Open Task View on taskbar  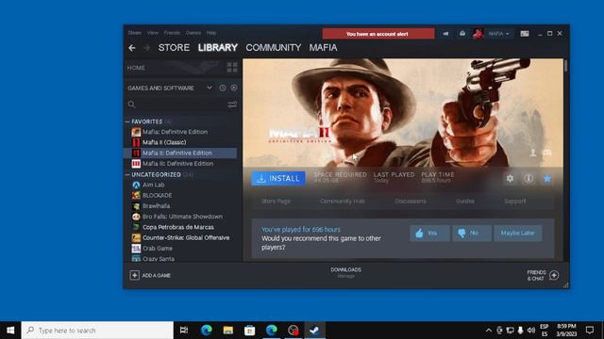tap(184, 331)
